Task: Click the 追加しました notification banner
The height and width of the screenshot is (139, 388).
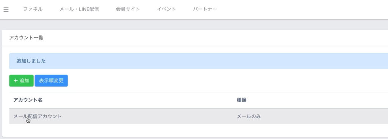Action: click(x=199, y=61)
